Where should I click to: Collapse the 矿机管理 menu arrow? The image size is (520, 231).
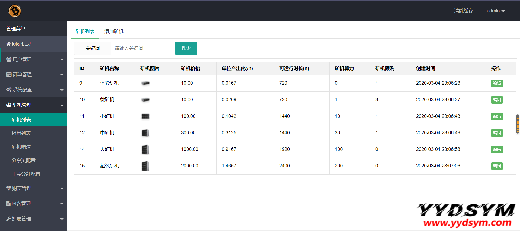click(x=62, y=105)
